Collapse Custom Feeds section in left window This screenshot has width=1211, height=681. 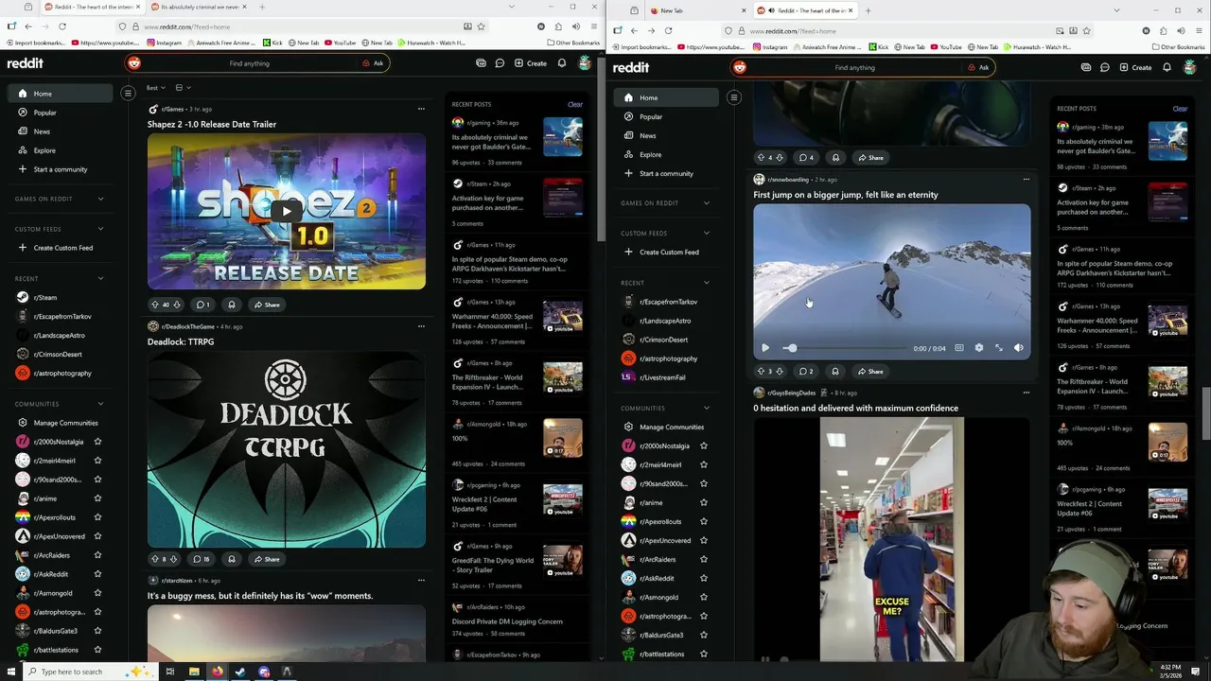coord(100,229)
